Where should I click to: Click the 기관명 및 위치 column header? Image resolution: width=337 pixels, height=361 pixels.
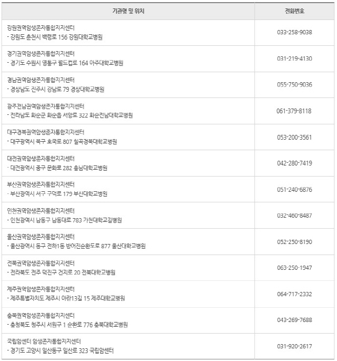127,11
